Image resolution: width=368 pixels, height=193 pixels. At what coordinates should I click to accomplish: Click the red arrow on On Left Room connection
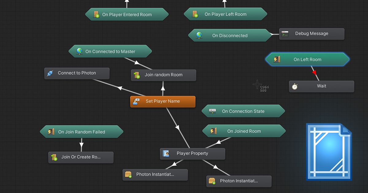point(314,73)
